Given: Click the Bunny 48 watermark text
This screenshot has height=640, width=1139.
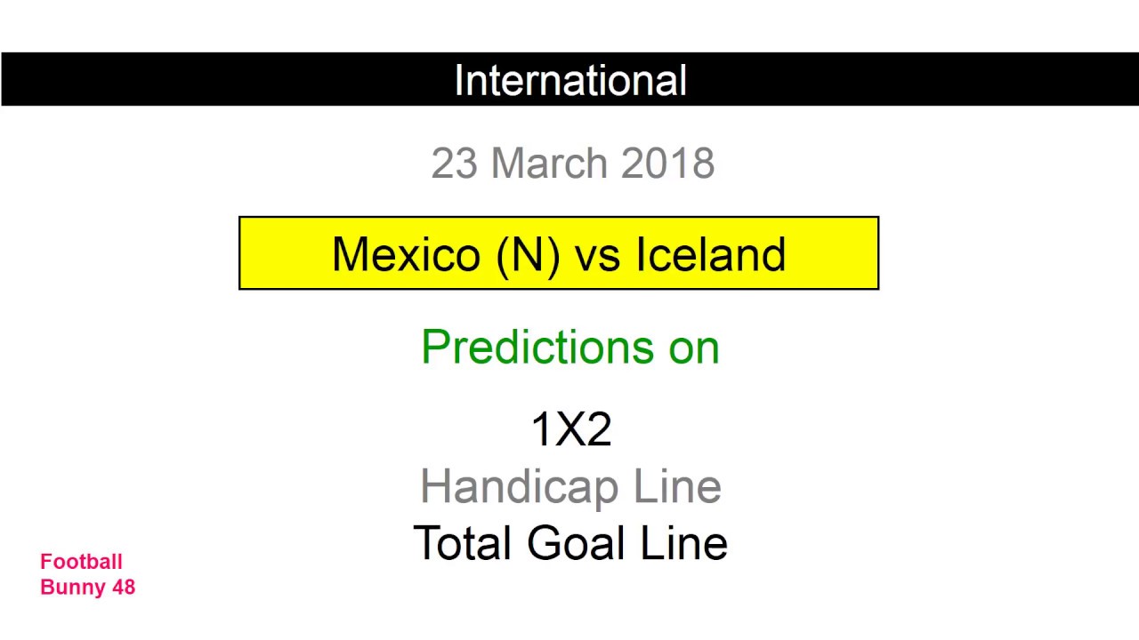Looking at the screenshot, I should 87,587.
